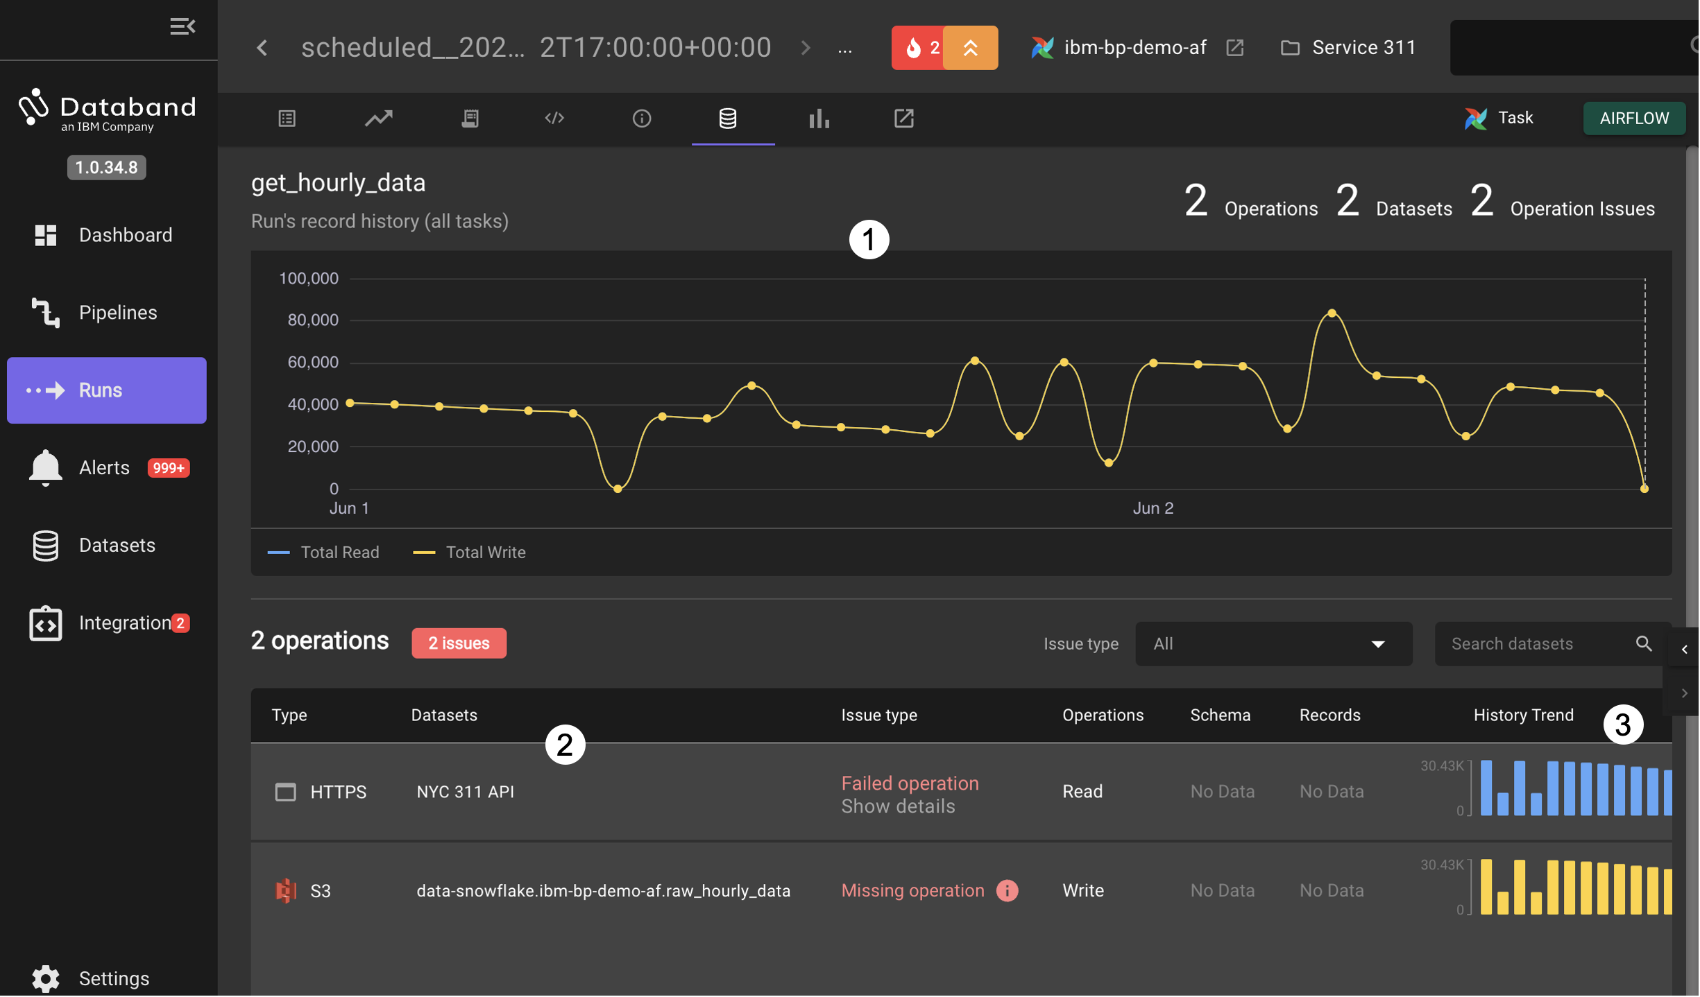
Task: Open the Datasets sidebar item
Action: pos(117,546)
